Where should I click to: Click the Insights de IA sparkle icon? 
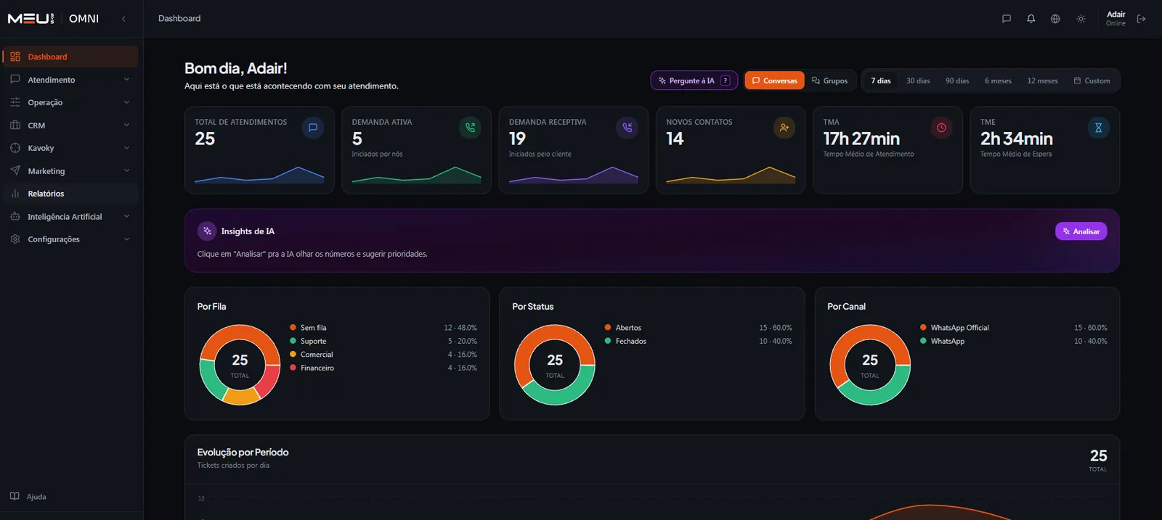click(x=207, y=231)
